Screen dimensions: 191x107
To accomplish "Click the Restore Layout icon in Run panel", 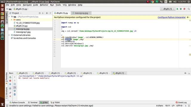I will click(10, 89).
